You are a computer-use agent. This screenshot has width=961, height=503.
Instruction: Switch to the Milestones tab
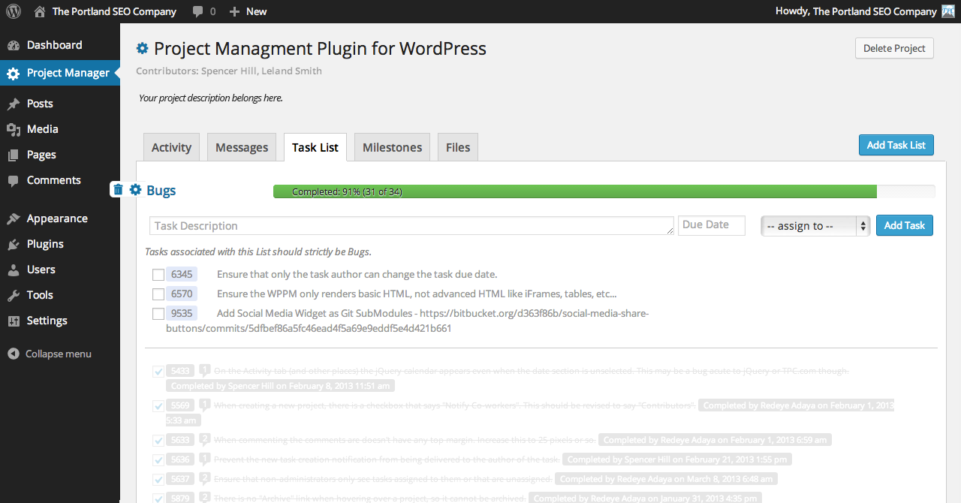[392, 147]
